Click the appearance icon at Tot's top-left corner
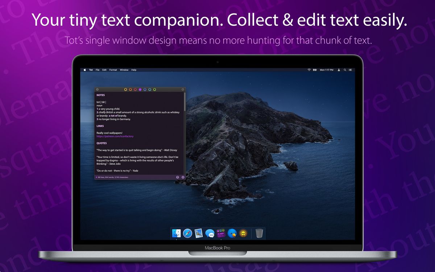Image resolution: width=435 pixels, height=272 pixels. [97, 89]
